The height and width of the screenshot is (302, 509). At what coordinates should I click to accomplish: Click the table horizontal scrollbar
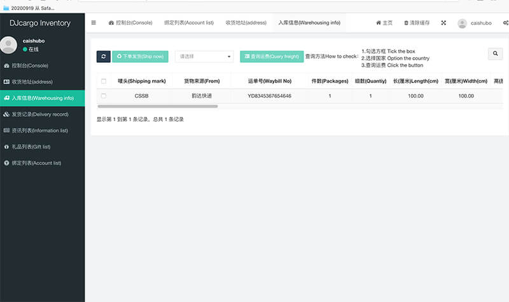158,106
